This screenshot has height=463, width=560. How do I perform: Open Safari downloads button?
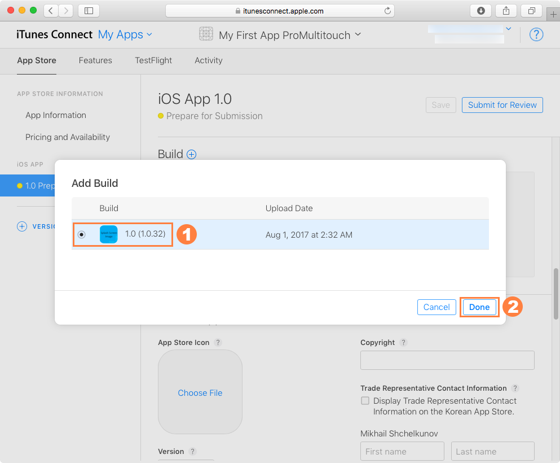click(x=481, y=11)
